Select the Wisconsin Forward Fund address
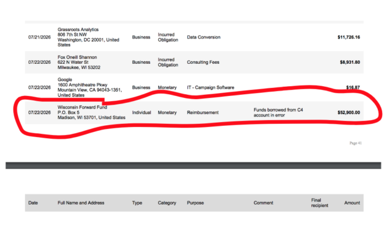Screen dimensions: 389x233 coord(92,113)
